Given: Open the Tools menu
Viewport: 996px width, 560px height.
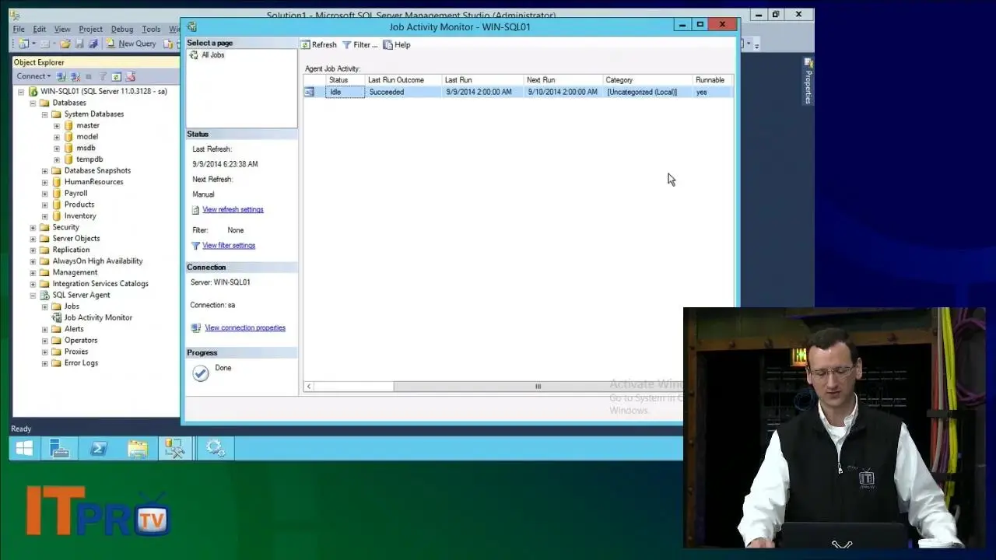Looking at the screenshot, I should click(151, 29).
